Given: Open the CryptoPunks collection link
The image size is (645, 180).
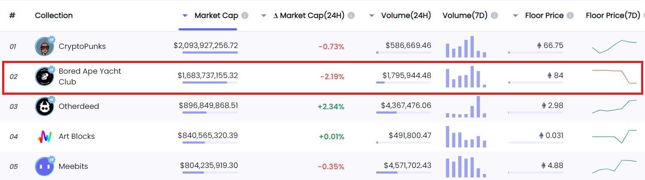Looking at the screenshot, I should tap(82, 46).
